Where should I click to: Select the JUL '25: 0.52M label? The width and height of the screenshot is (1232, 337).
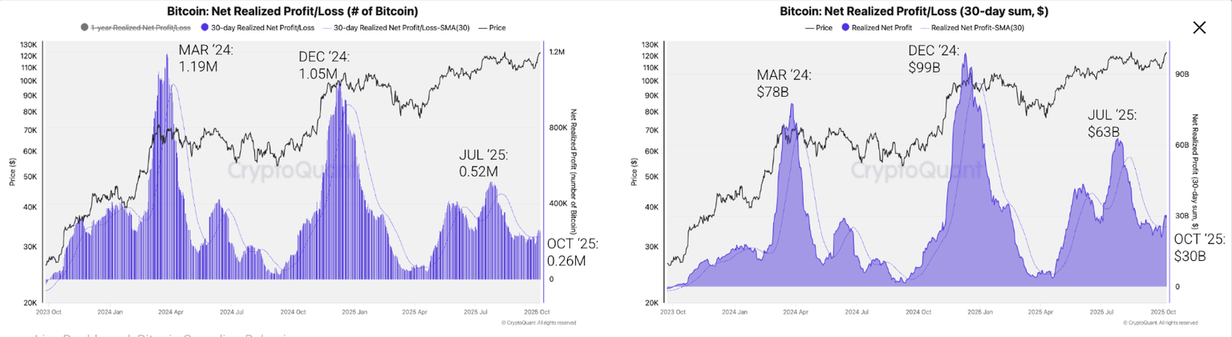point(483,162)
